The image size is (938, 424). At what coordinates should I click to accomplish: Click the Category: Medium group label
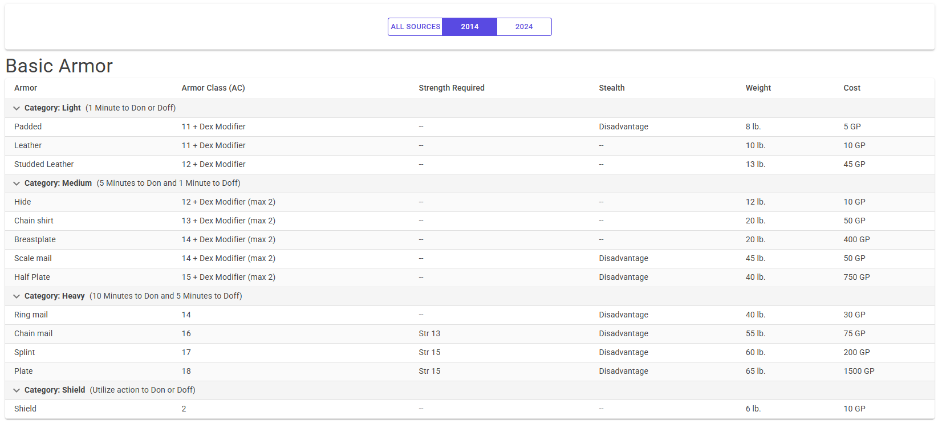(x=58, y=183)
